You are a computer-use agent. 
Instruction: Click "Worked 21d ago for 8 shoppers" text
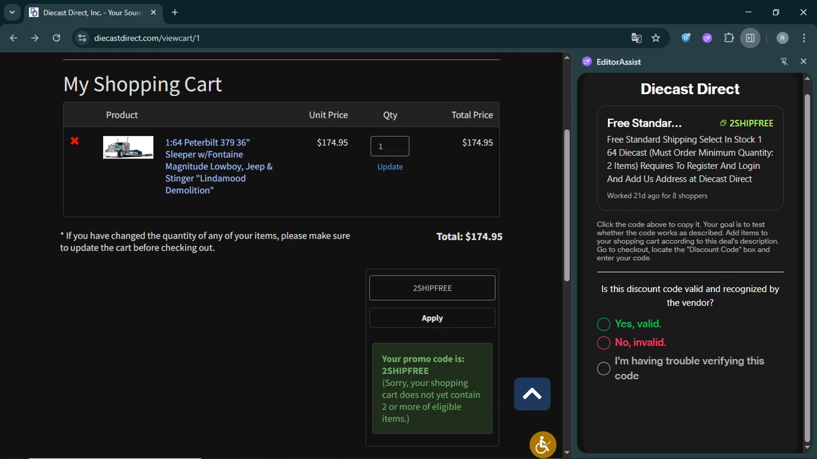click(x=657, y=196)
